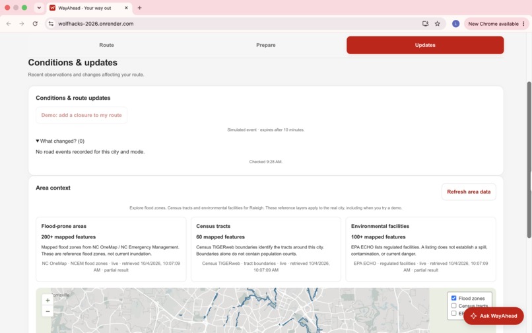Open new tab with plus icon

(x=139, y=8)
